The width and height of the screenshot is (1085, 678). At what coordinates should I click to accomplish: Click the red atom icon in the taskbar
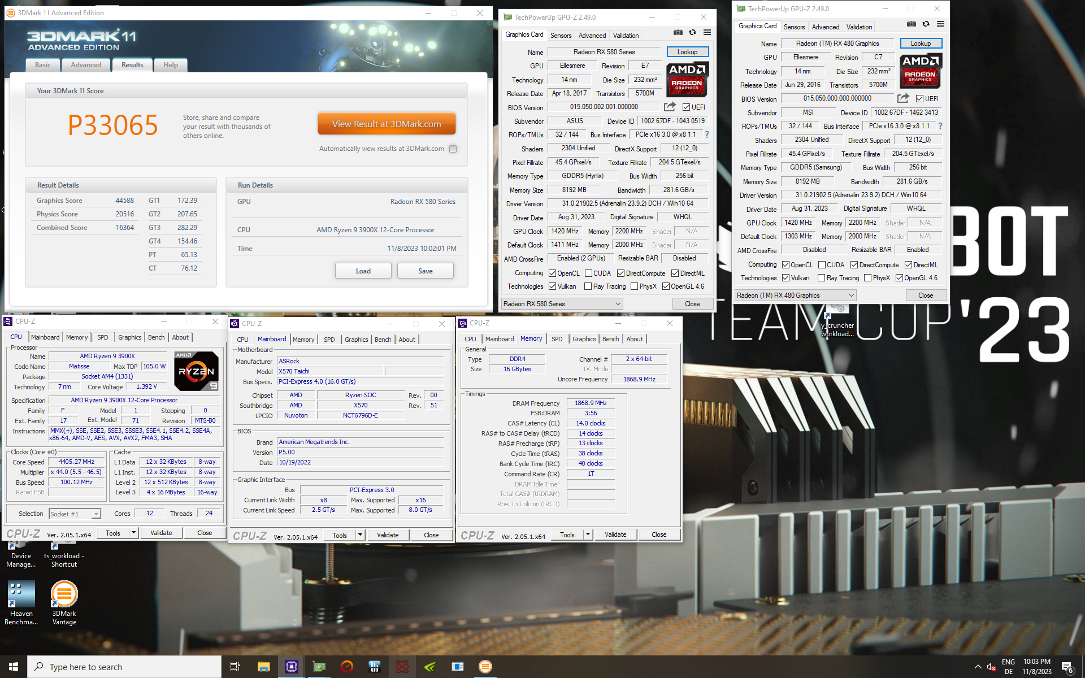click(x=402, y=667)
